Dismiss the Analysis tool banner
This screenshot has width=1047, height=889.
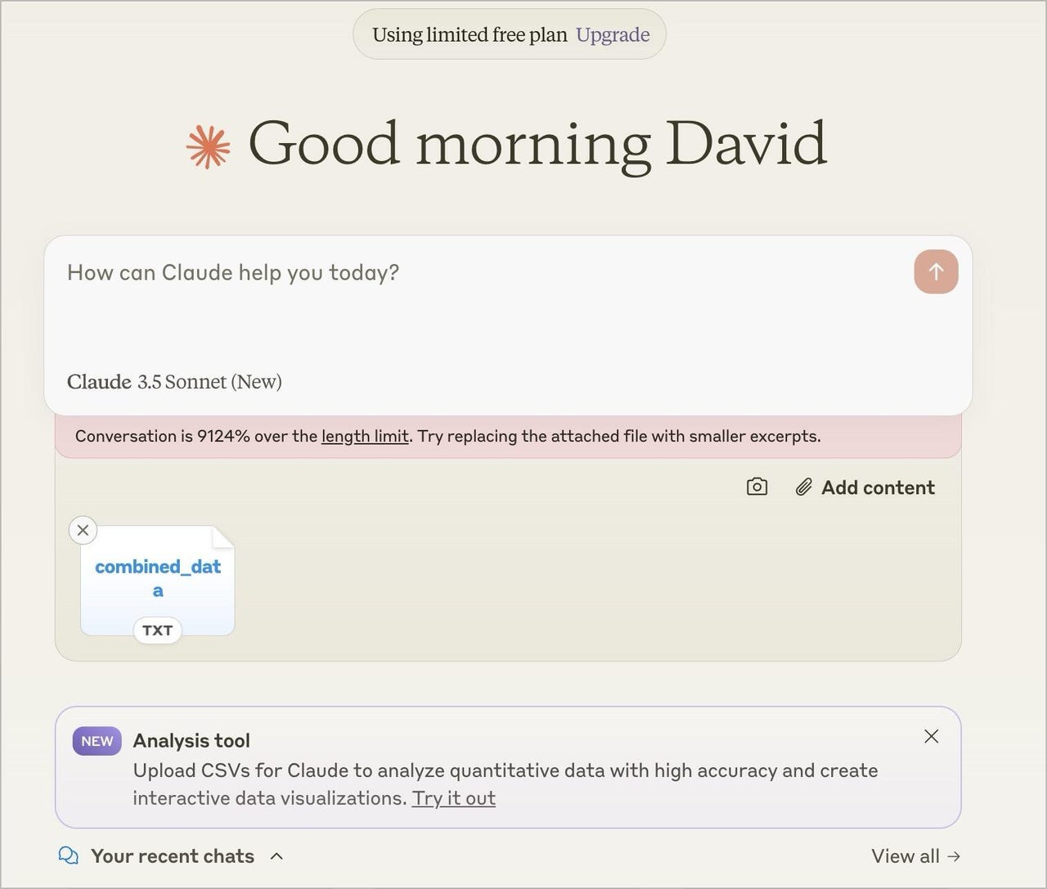coord(931,736)
